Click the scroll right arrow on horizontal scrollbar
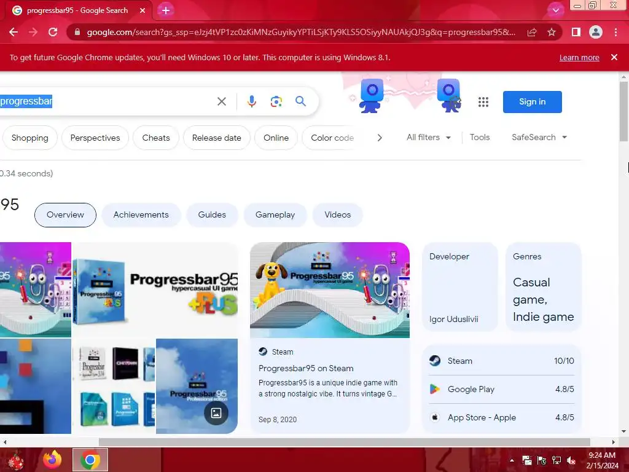This screenshot has width=629, height=472. click(614, 442)
